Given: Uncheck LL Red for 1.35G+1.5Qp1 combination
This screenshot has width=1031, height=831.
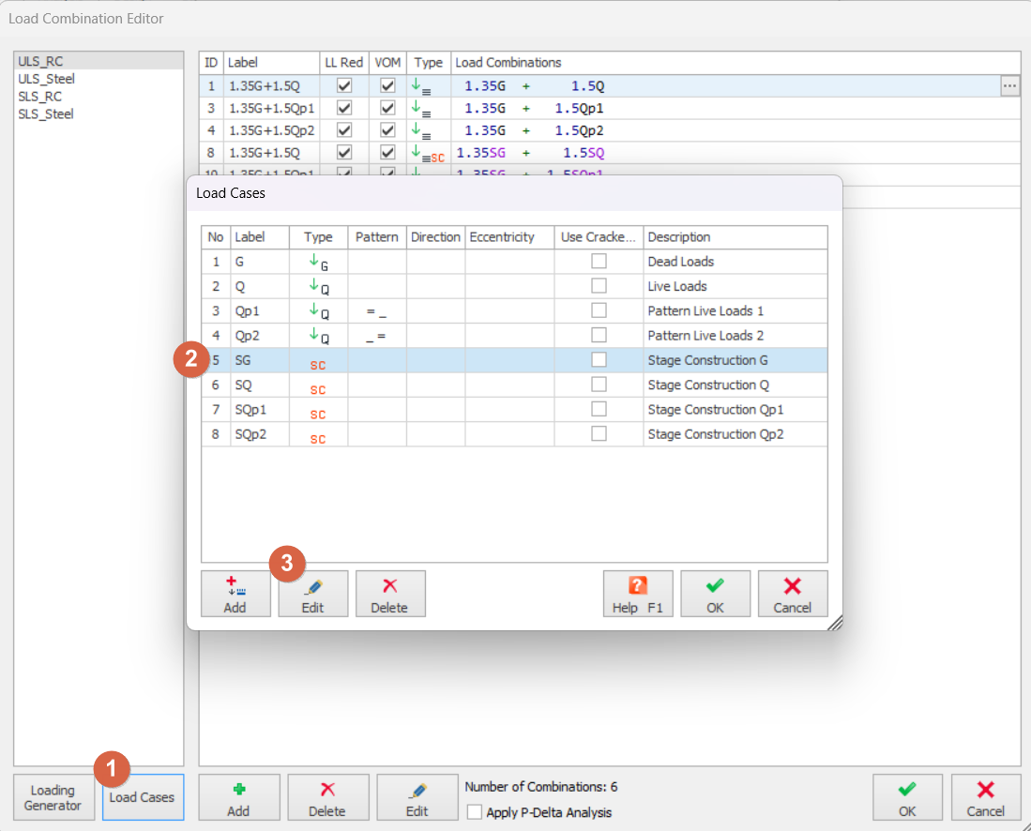Looking at the screenshot, I should click(344, 108).
